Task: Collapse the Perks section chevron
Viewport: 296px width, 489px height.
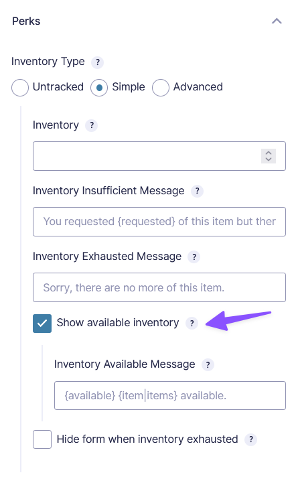Action: 277,21
